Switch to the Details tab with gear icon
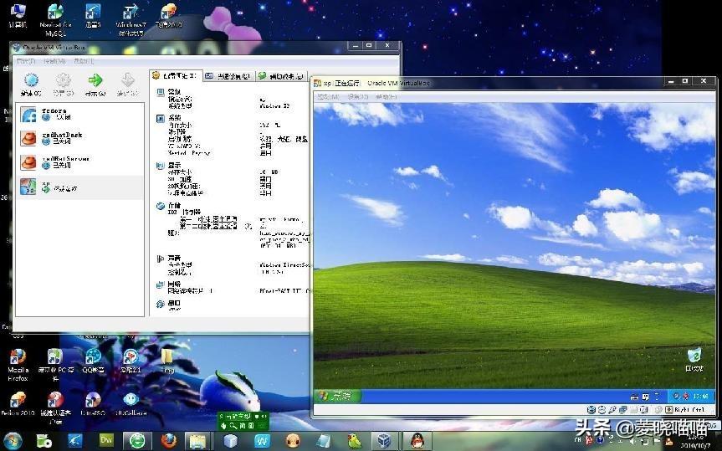 pyautogui.click(x=176, y=76)
